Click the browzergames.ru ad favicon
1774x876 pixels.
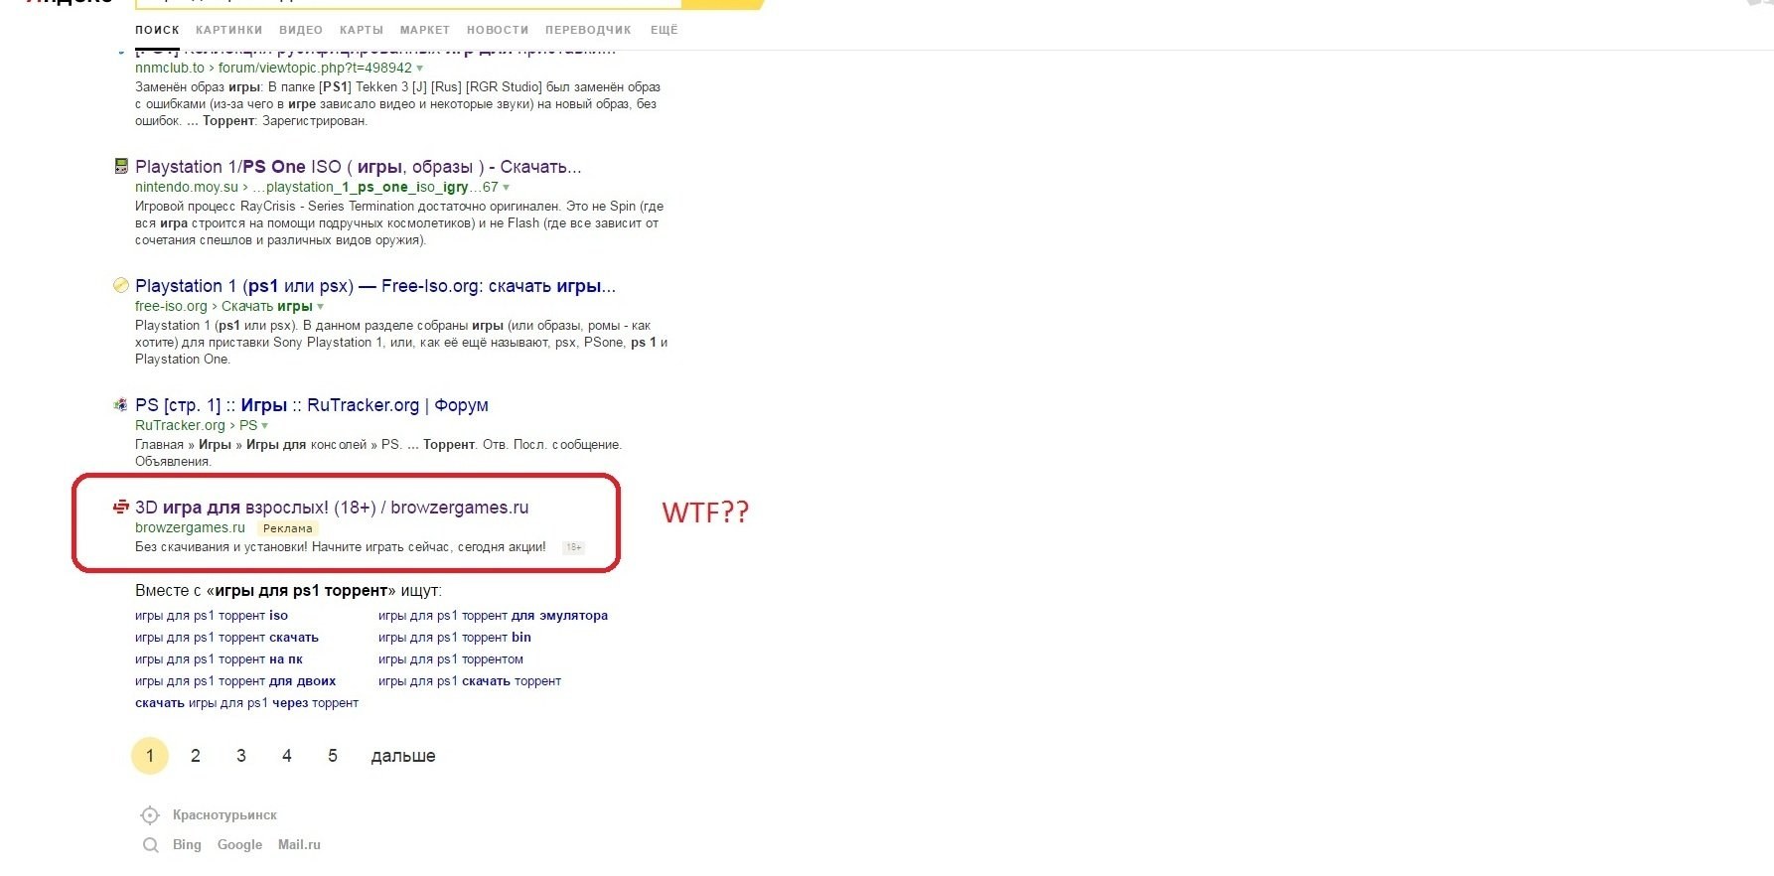[121, 508]
